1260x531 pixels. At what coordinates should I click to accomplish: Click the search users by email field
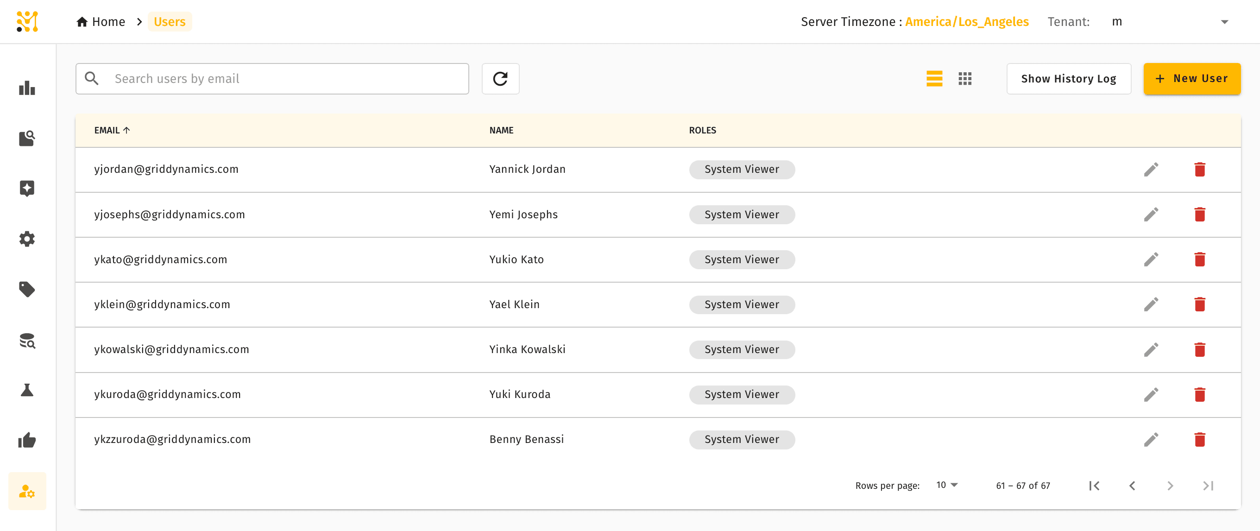[272, 79]
